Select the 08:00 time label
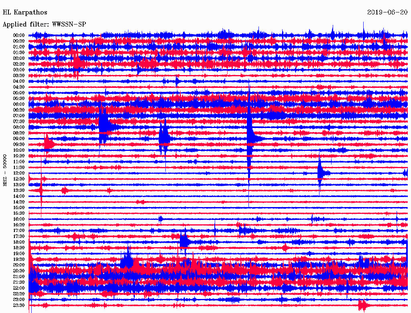Viewport: 411px width, 313px height. [19, 127]
